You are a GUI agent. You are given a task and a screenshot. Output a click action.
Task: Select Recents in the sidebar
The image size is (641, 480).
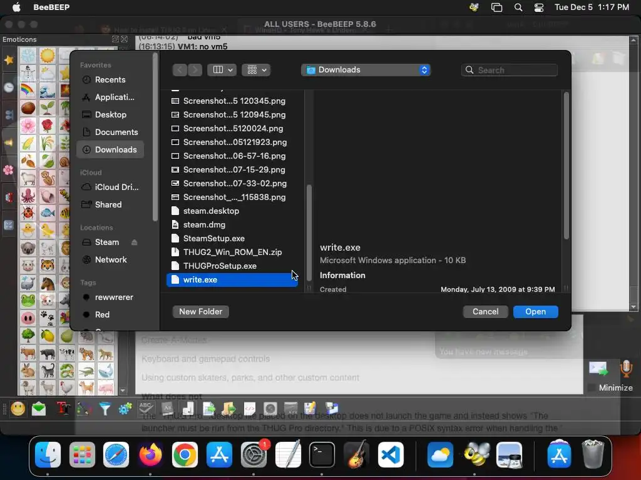pyautogui.click(x=110, y=79)
